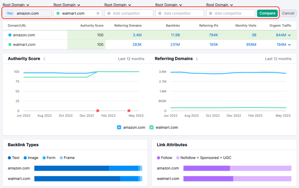This screenshot has height=188, width=299.
Task: Open Root Domain dropdown above second Add competitor field
Action: coord(168,5)
